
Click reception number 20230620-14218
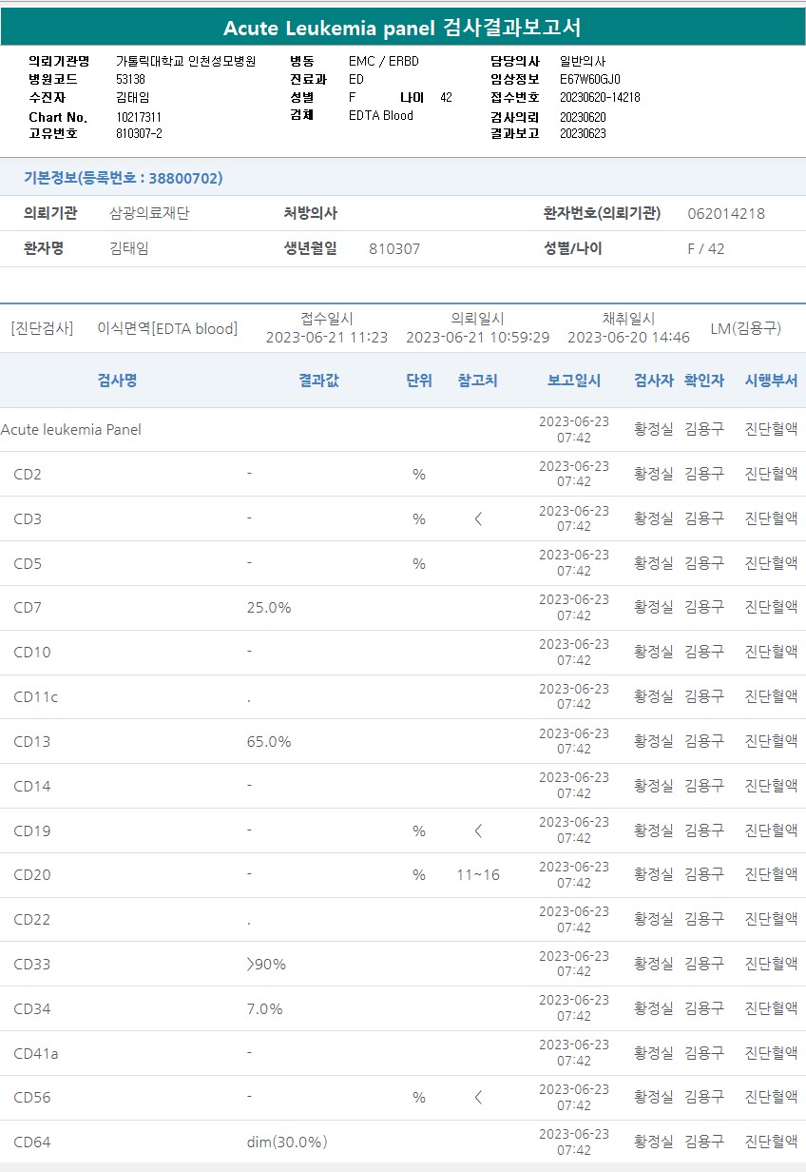[600, 97]
